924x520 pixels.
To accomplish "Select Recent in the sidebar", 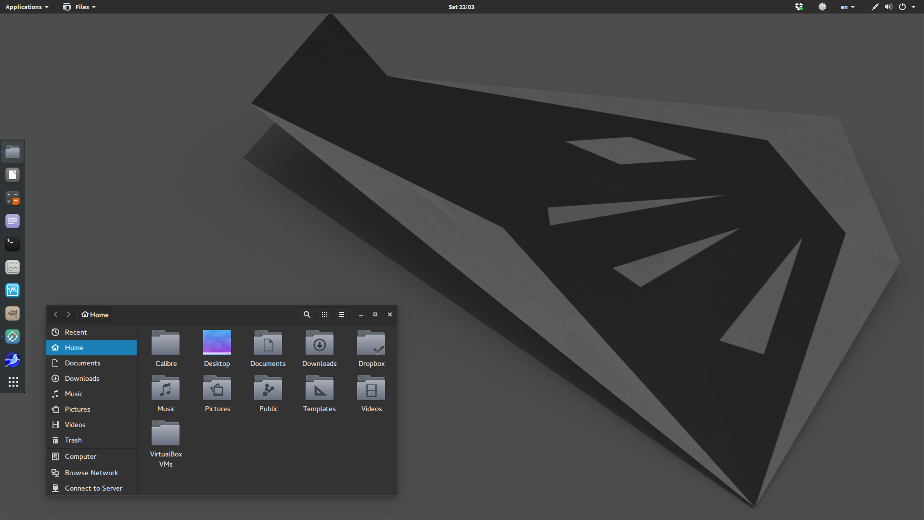I will (x=91, y=332).
